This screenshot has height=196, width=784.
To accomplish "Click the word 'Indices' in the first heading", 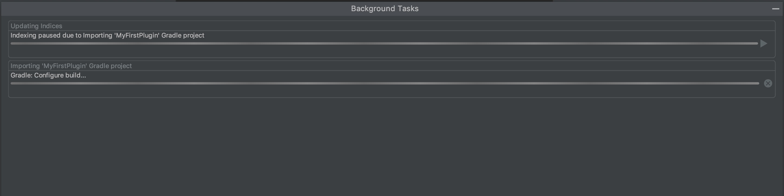I will 51,26.
